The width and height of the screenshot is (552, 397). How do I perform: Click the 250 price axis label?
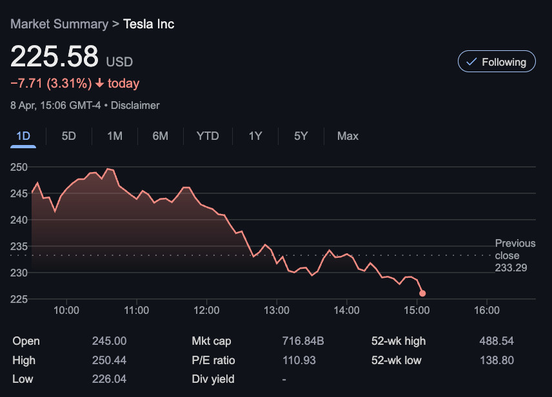click(x=19, y=167)
